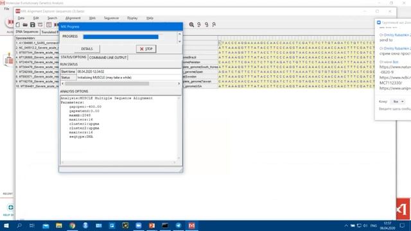Click run status scrollbar right arrow
411x231 pixels.
(x=179, y=83)
